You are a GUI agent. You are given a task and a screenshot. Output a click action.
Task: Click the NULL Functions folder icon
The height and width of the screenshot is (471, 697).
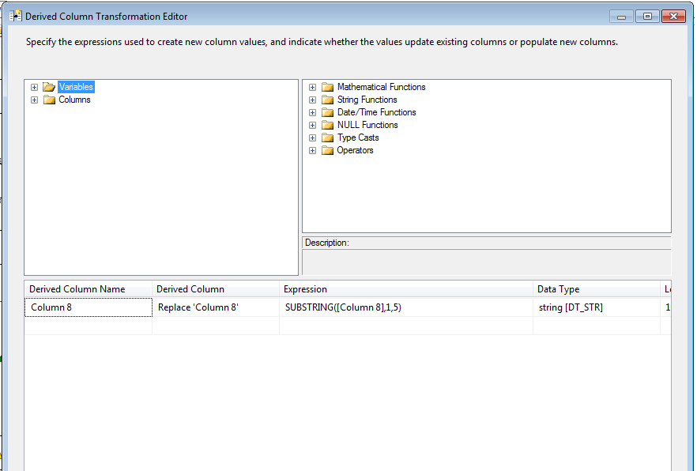327,125
